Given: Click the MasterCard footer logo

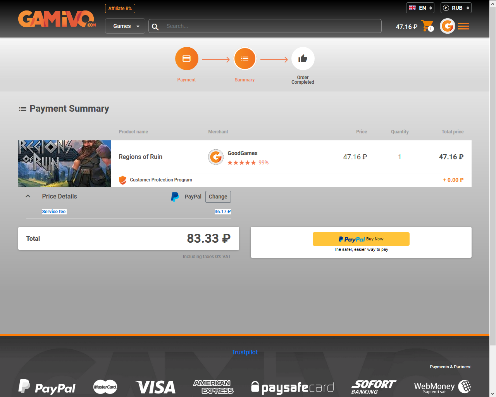Looking at the screenshot, I should [105, 387].
